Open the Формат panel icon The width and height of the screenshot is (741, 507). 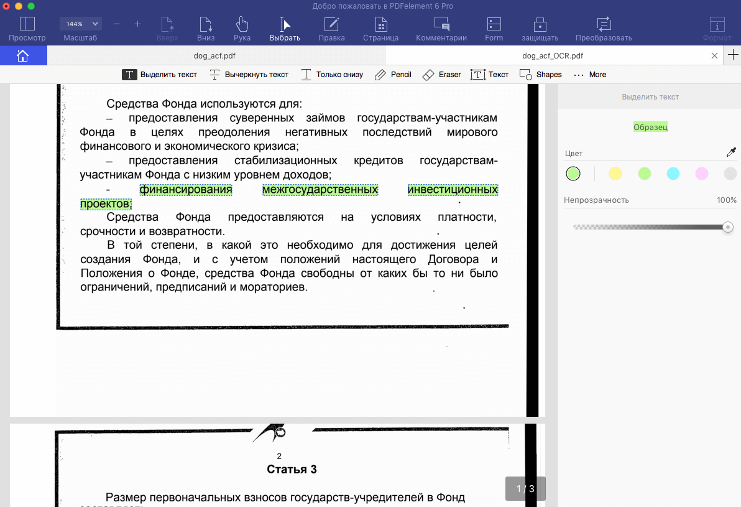pos(717,29)
